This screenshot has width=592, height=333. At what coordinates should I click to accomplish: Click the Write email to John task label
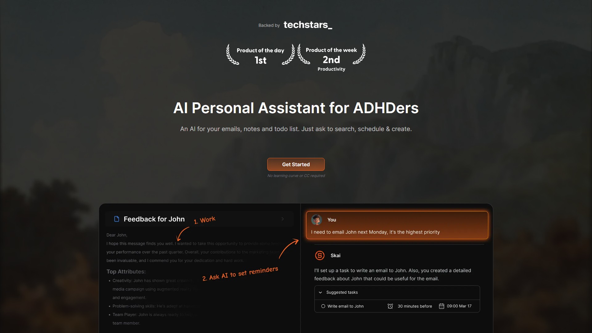[345, 306]
